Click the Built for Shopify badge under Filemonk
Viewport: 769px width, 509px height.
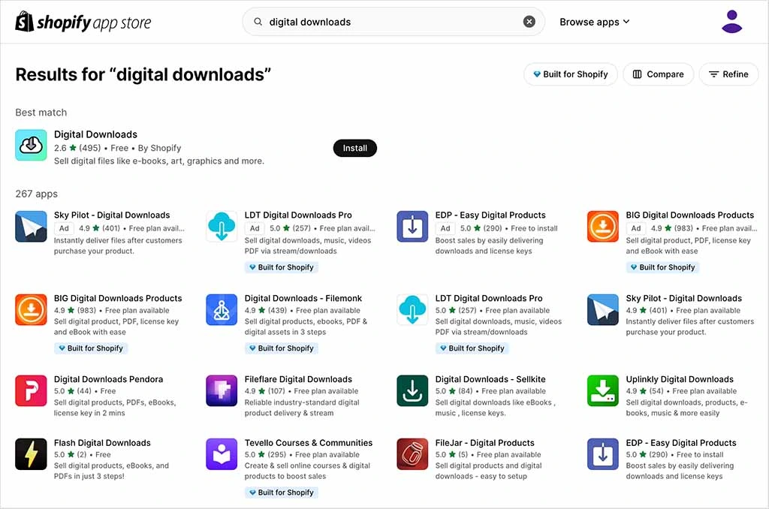(281, 348)
